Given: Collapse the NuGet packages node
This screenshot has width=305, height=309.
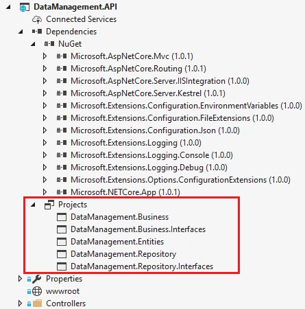Looking at the screenshot, I should click(33, 44).
